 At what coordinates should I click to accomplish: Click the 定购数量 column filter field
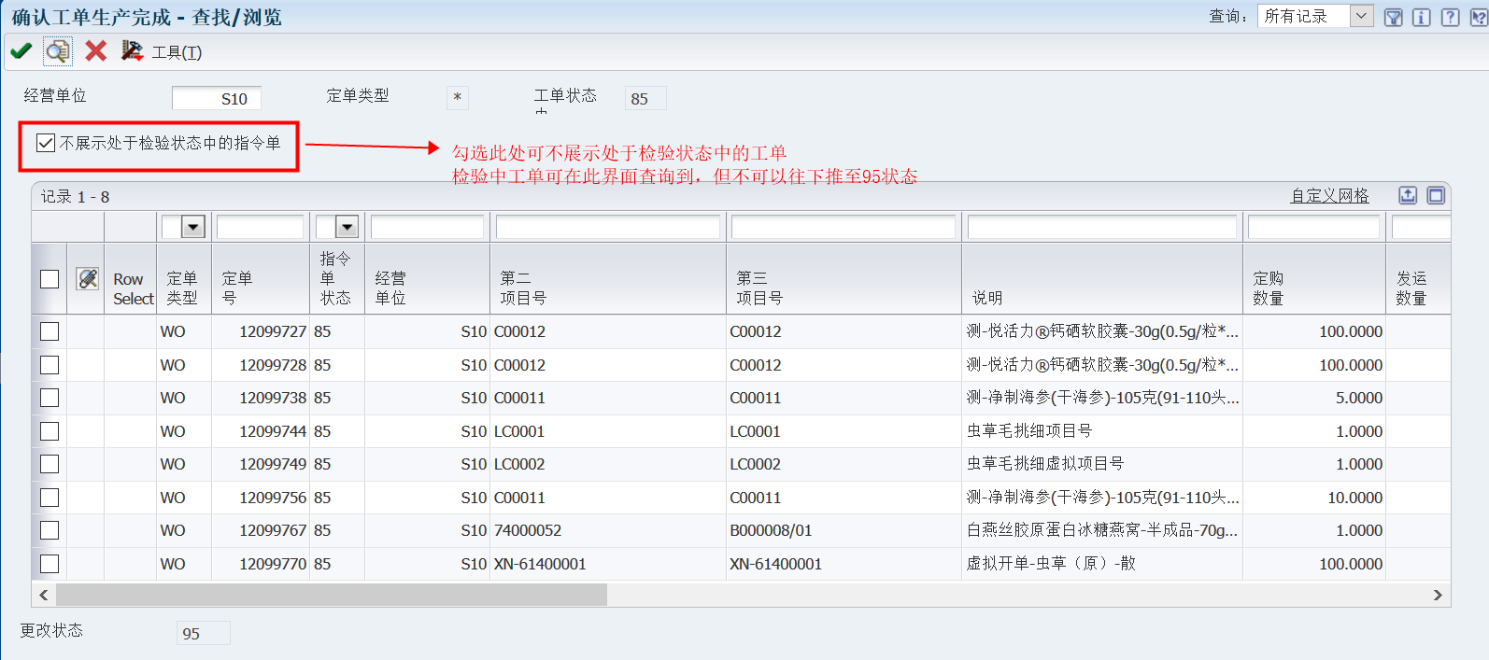pyautogui.click(x=1313, y=227)
